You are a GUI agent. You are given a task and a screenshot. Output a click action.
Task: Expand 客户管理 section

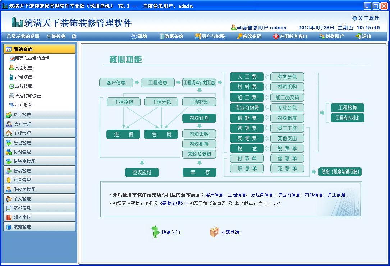[39, 124]
